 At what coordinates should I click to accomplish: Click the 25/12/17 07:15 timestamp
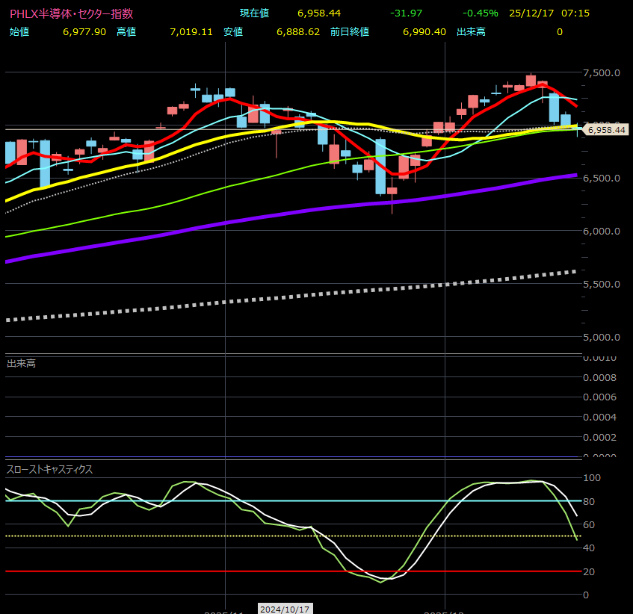click(538, 13)
